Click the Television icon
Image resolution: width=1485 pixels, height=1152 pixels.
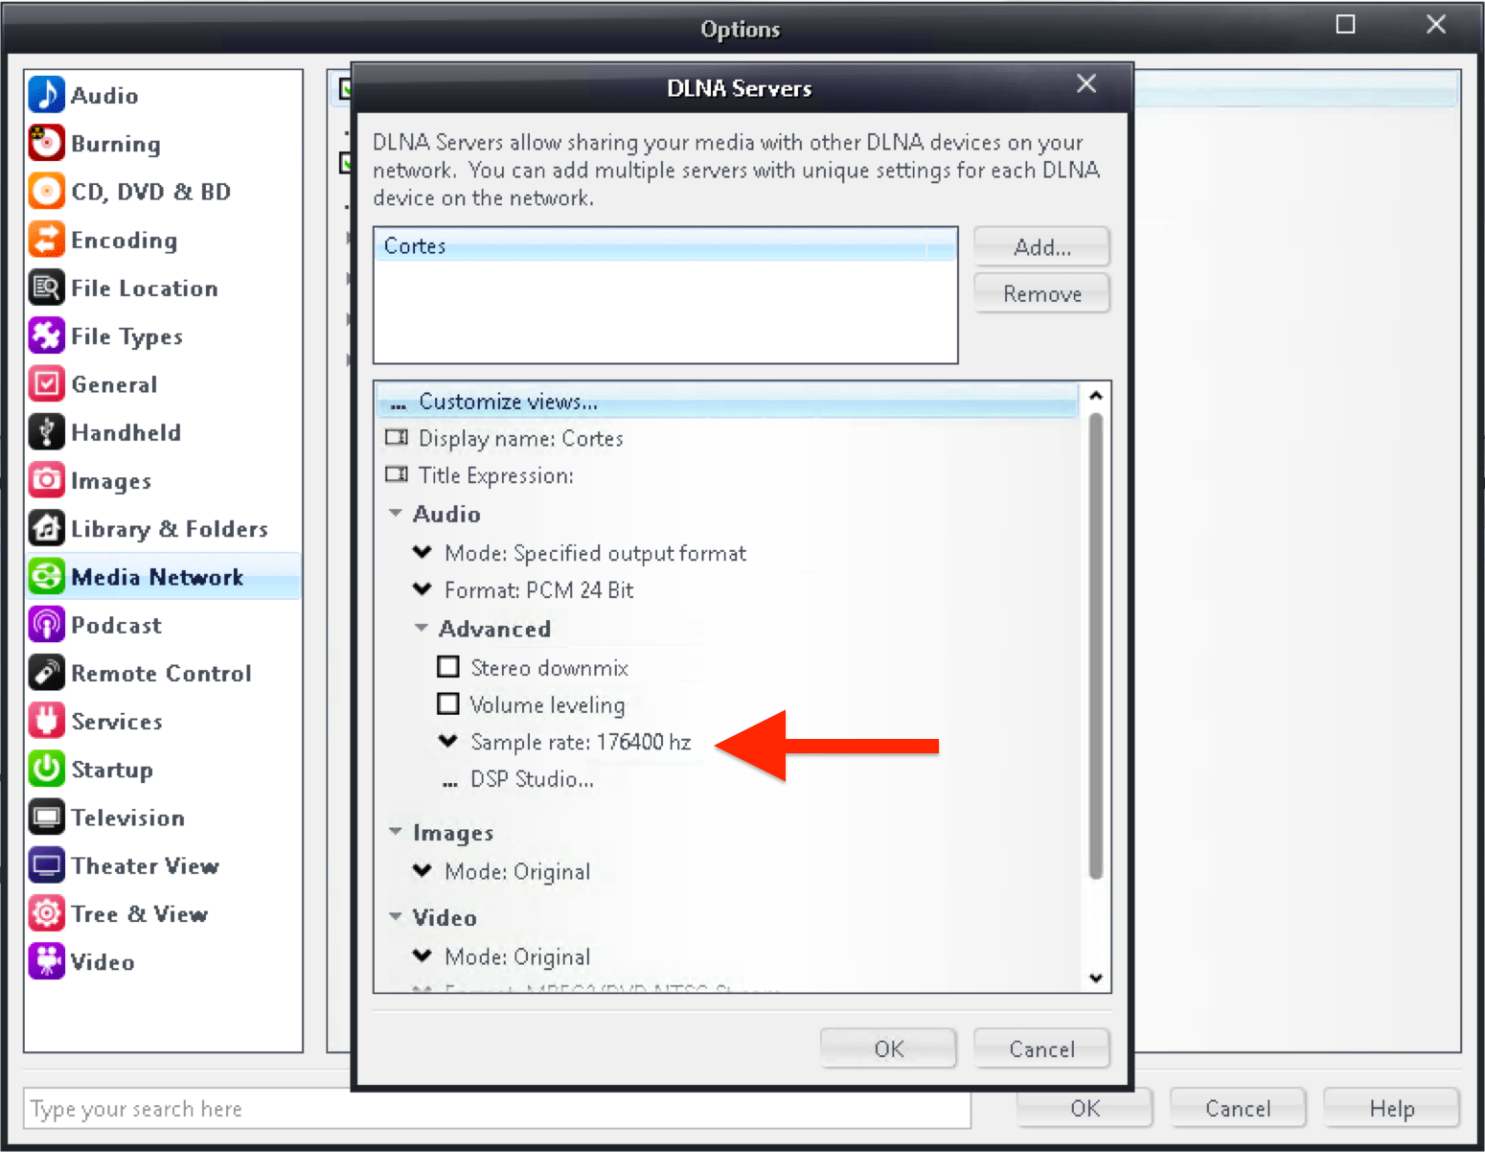pos(46,818)
